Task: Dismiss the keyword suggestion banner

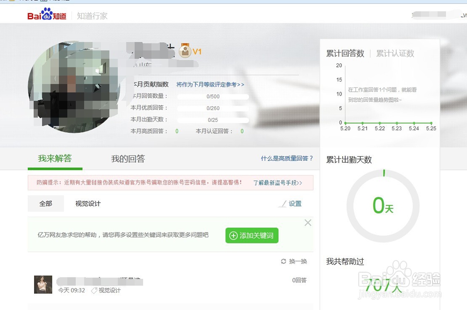Action: pyautogui.click(x=308, y=222)
